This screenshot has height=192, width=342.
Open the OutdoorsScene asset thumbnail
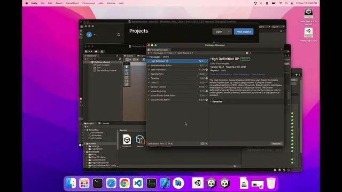point(127,141)
